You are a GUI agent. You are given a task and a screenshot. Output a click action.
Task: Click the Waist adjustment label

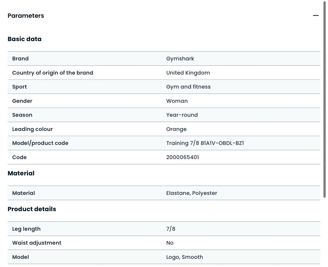pos(37,243)
